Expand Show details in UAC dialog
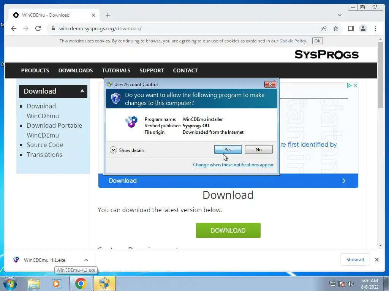389x291 pixels. [127, 150]
